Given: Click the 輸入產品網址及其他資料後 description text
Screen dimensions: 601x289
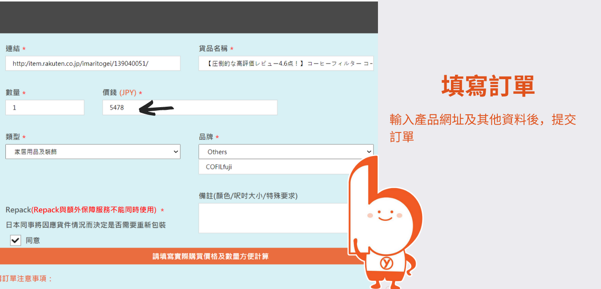Looking at the screenshot, I should point(483,128).
